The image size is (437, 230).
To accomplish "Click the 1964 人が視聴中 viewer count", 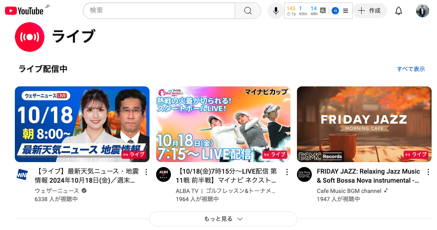I will coord(197,199).
